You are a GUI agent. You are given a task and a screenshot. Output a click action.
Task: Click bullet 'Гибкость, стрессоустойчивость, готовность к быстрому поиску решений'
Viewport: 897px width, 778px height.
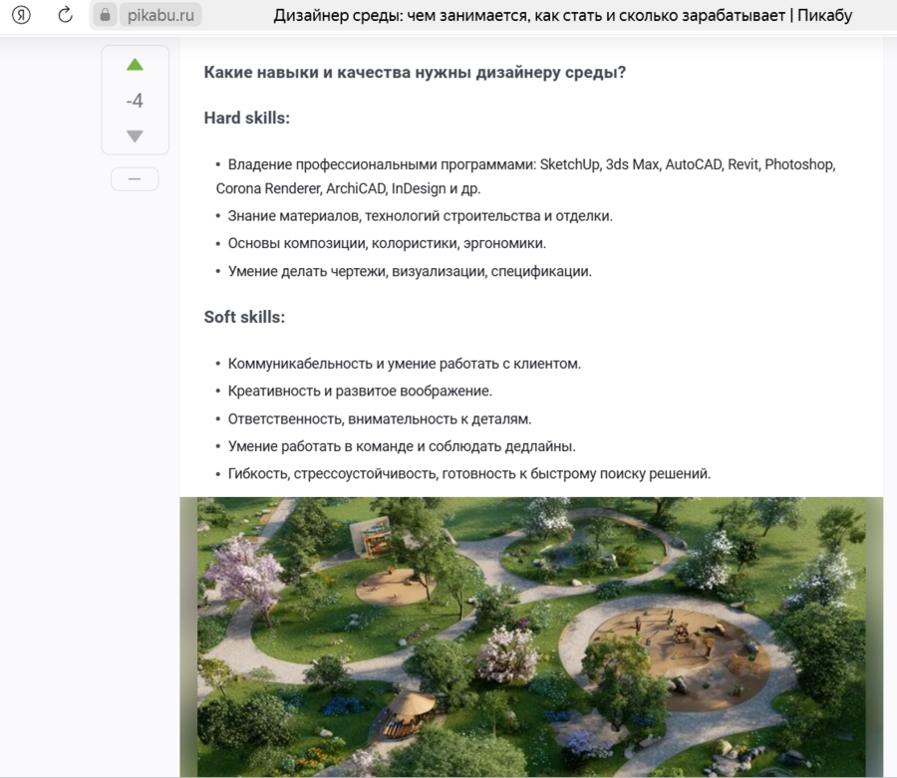[x=469, y=474]
